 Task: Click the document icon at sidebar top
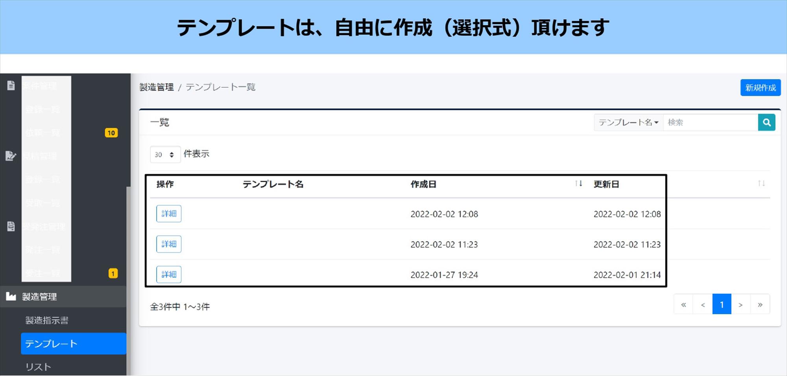tap(11, 85)
